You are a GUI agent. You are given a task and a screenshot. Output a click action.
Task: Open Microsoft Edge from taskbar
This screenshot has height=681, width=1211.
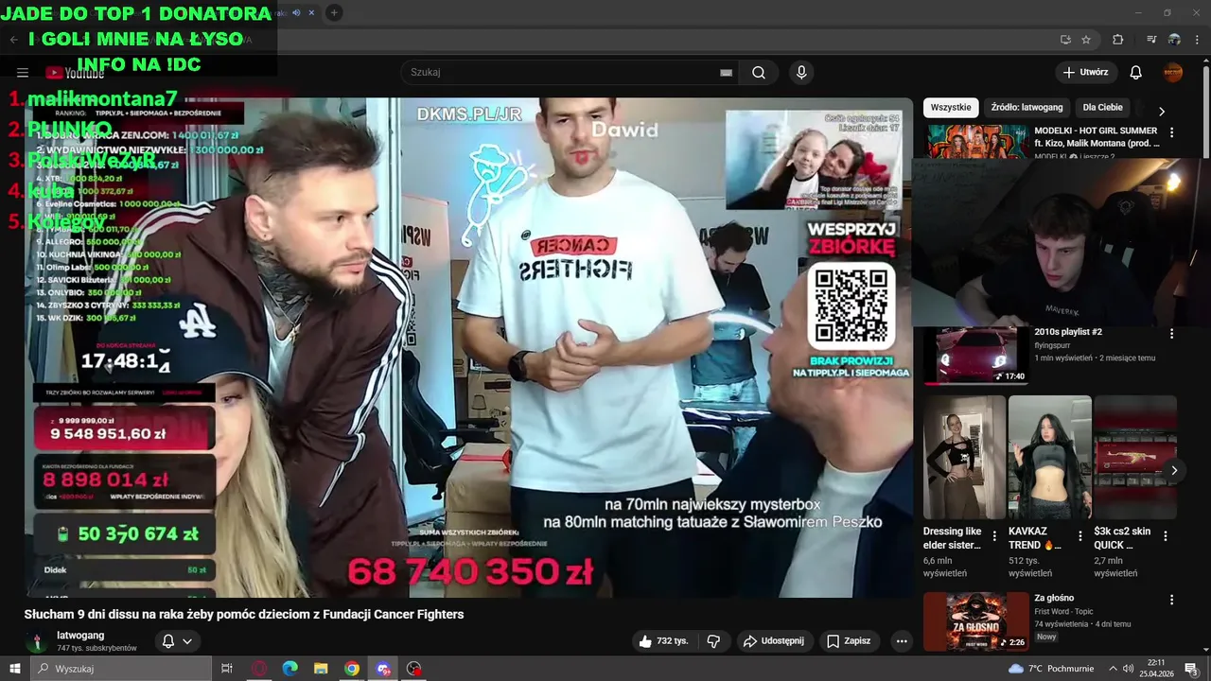coord(290,669)
